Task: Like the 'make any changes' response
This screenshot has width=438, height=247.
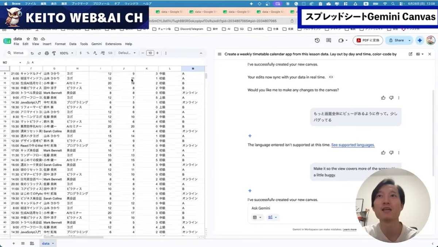Action: (383, 98)
